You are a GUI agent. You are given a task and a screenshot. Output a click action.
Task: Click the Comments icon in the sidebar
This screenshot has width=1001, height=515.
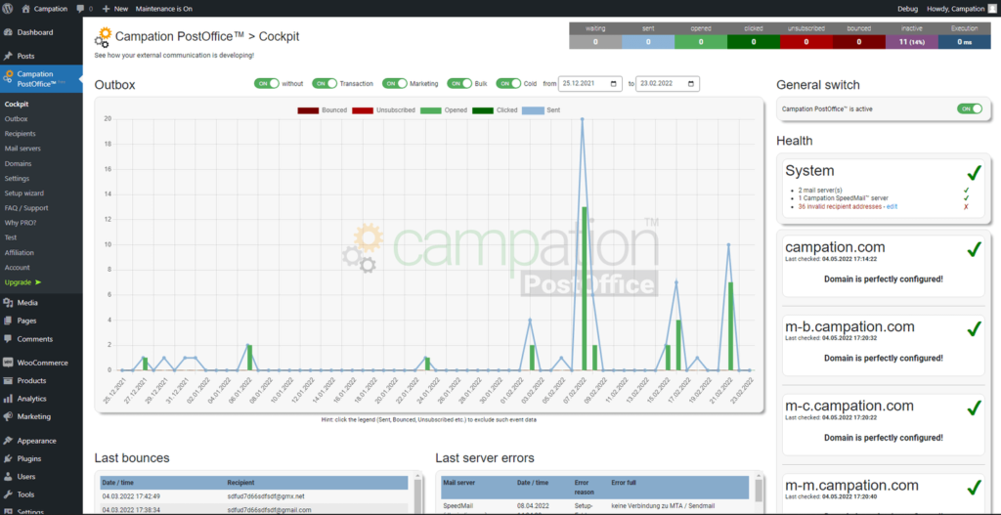pyautogui.click(x=8, y=339)
